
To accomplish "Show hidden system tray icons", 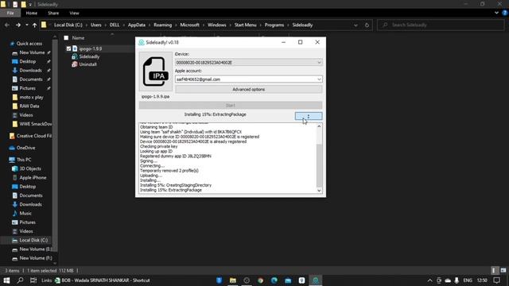I will [429, 280].
